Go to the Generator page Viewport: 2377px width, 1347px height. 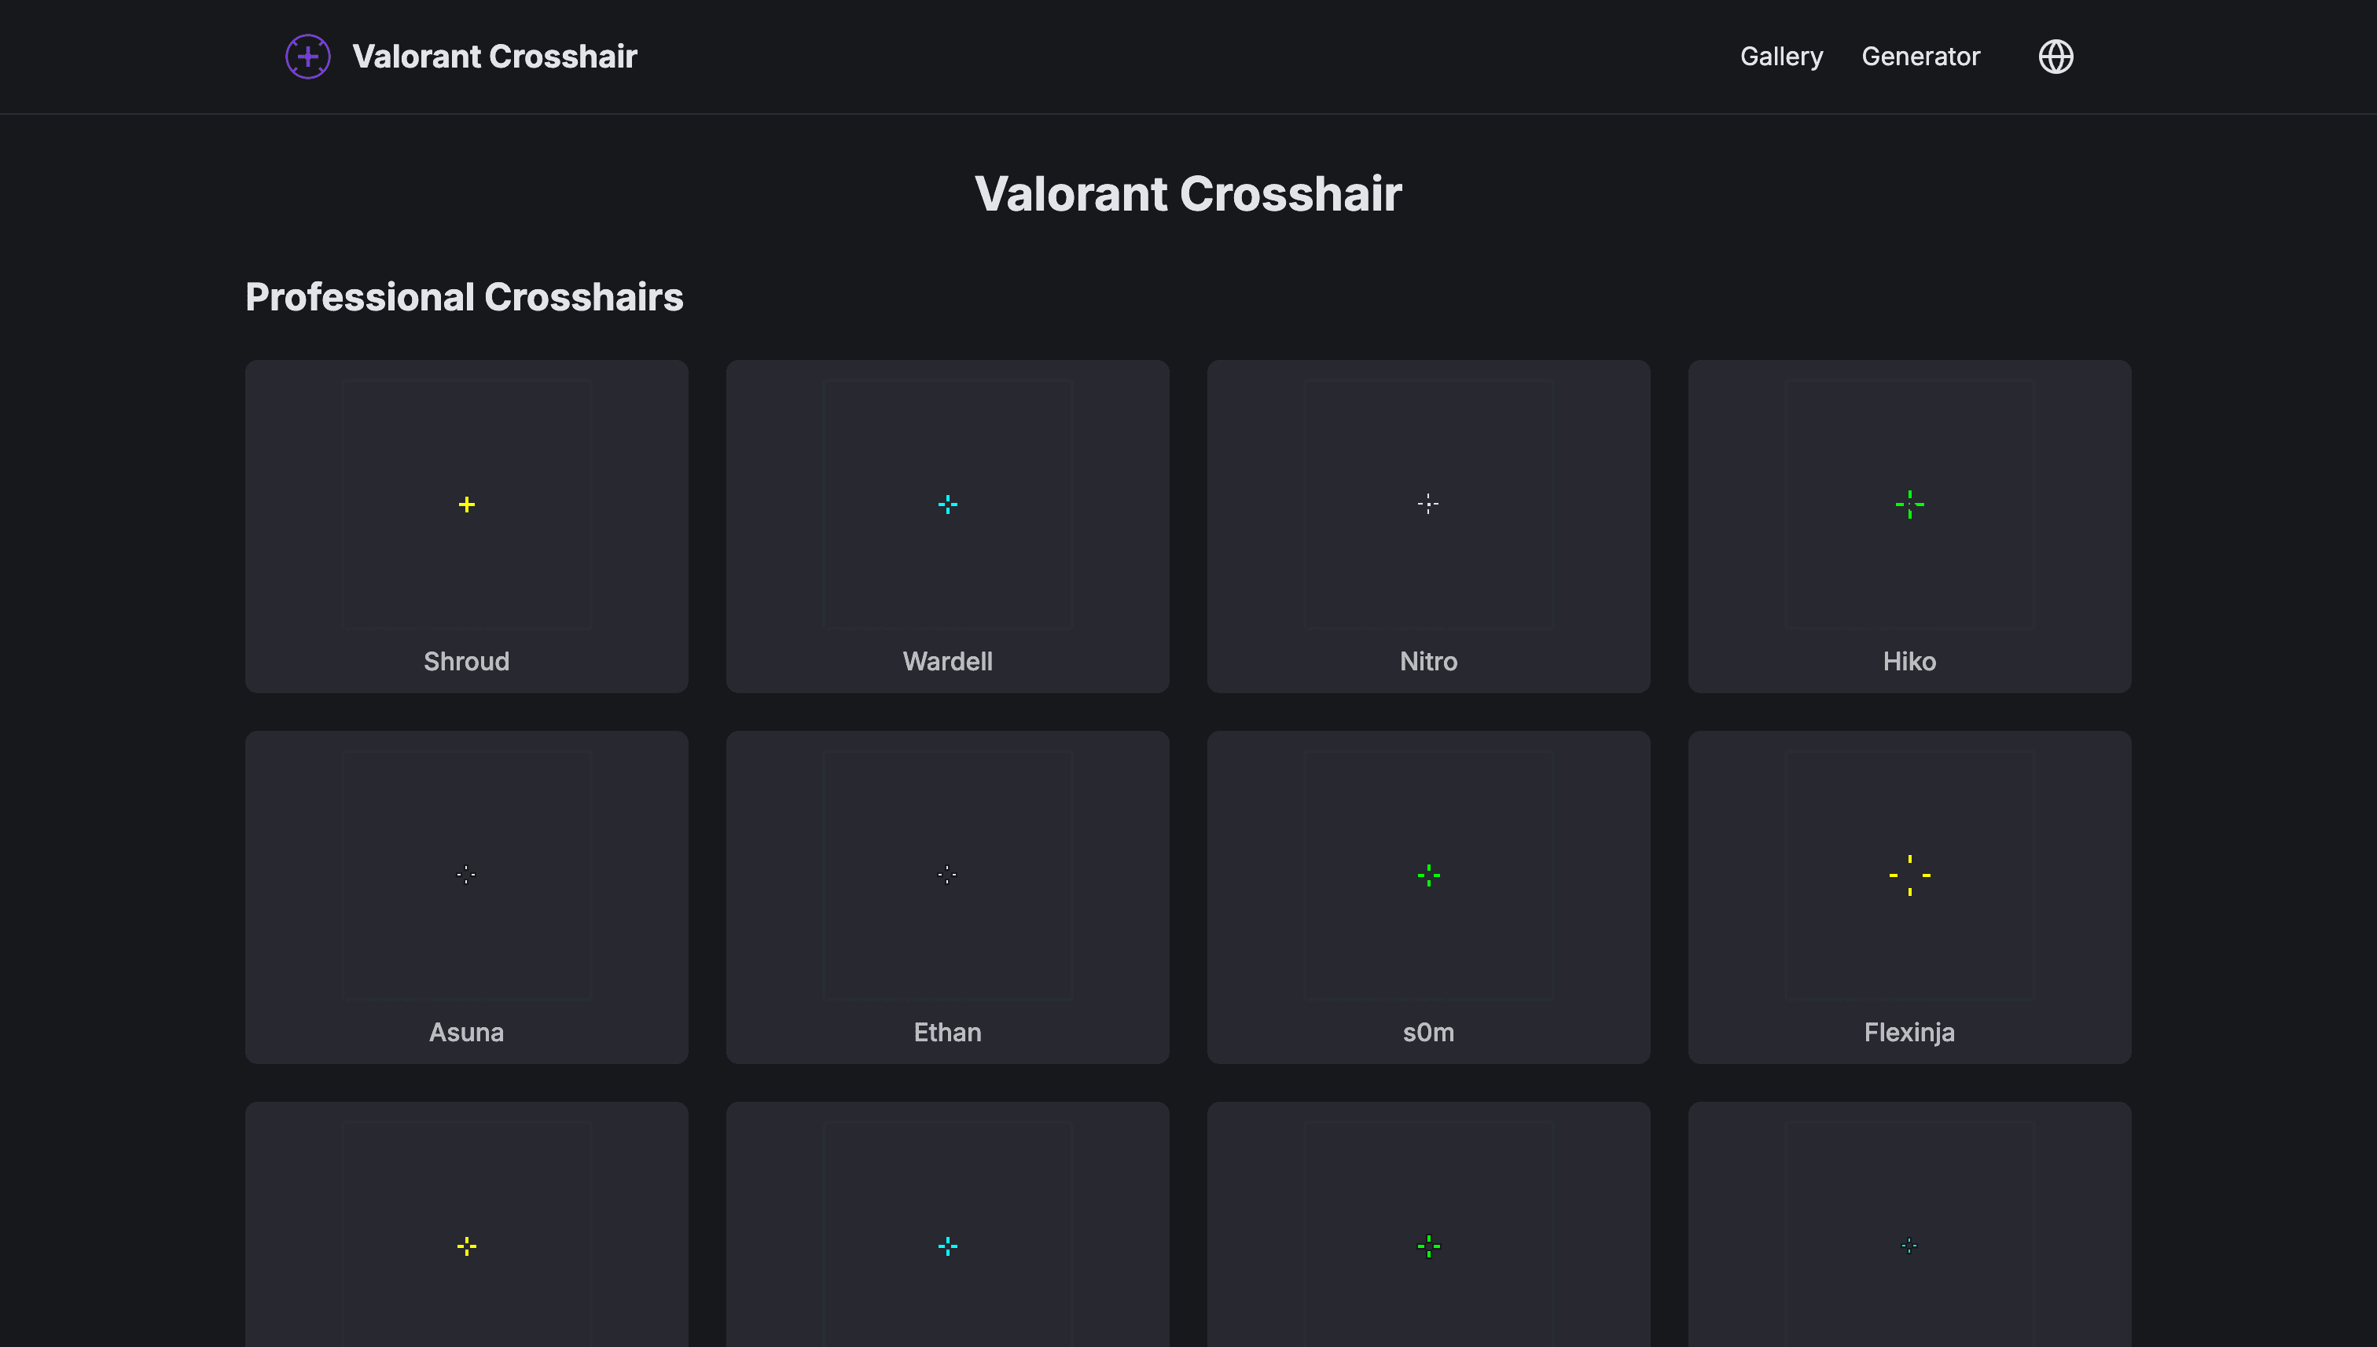[1921, 57]
